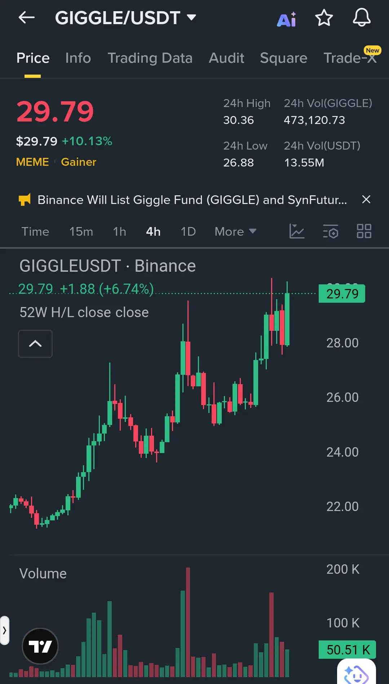The height and width of the screenshot is (684, 389).
Task: Tap the 24h Vol(GIGGLE) value 473,120.73
Action: coord(314,120)
